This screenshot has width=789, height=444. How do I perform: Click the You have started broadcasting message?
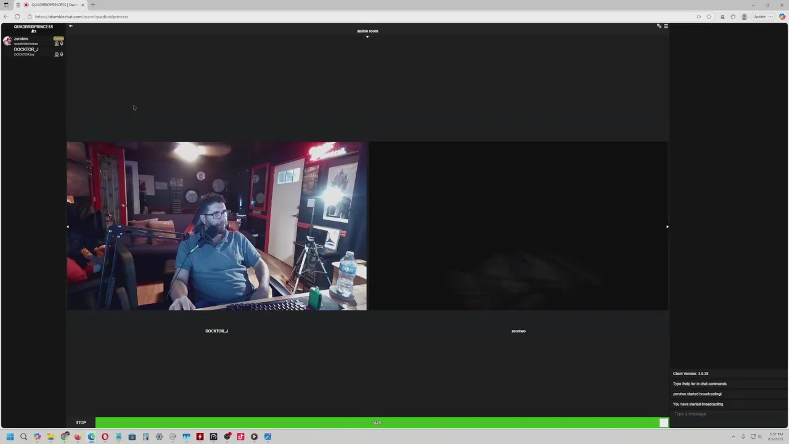698,404
